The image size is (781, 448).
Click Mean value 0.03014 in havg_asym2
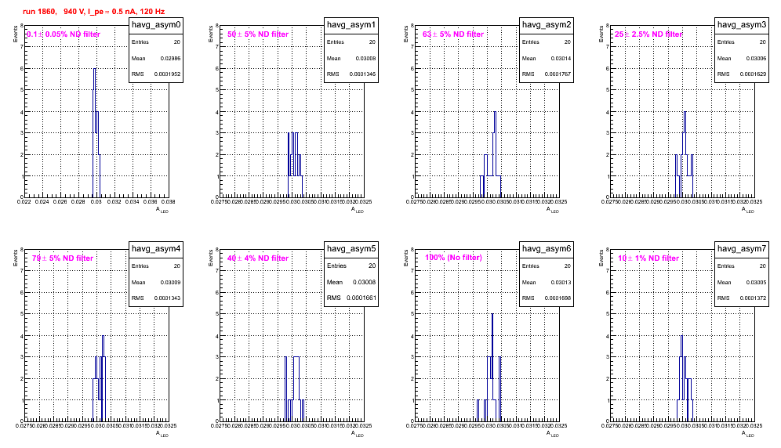[x=561, y=58]
